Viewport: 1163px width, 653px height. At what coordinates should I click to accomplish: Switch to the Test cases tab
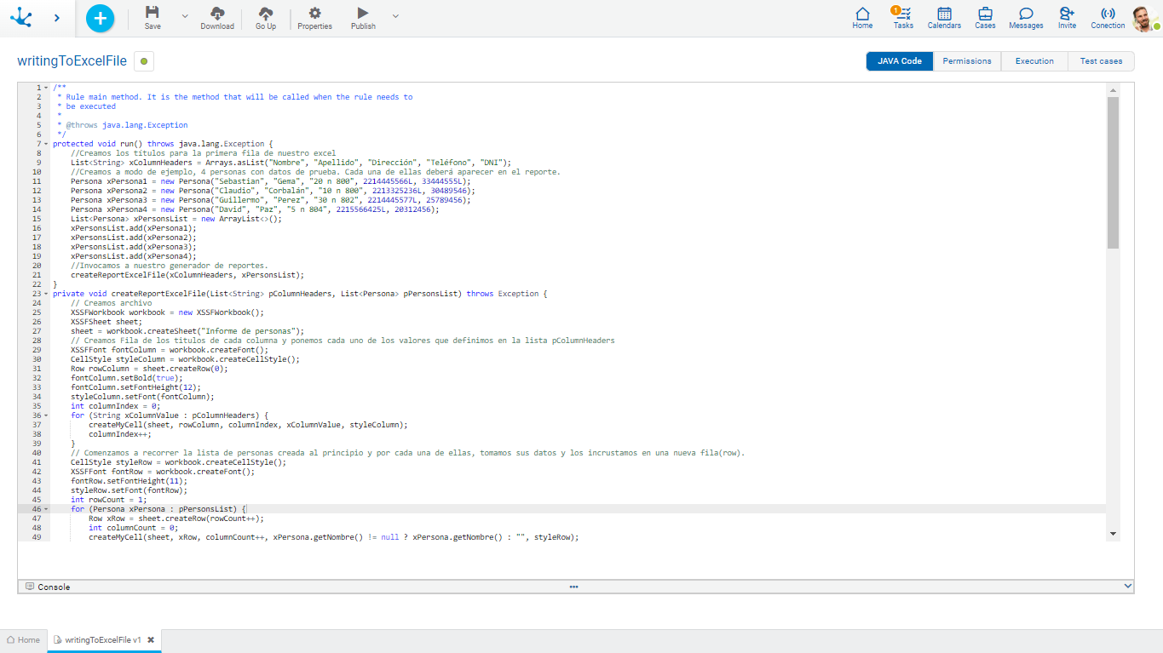click(x=1101, y=61)
